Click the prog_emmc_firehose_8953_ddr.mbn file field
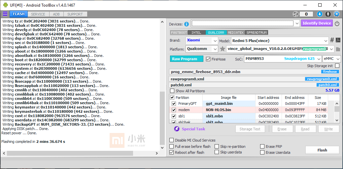Viewport: 343px width, 169px height. click(255, 72)
